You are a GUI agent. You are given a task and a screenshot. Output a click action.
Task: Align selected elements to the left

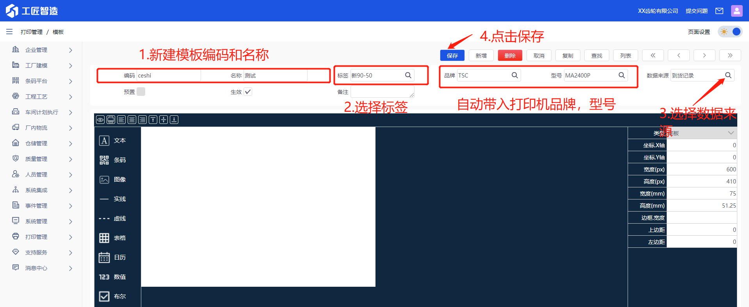(x=121, y=120)
